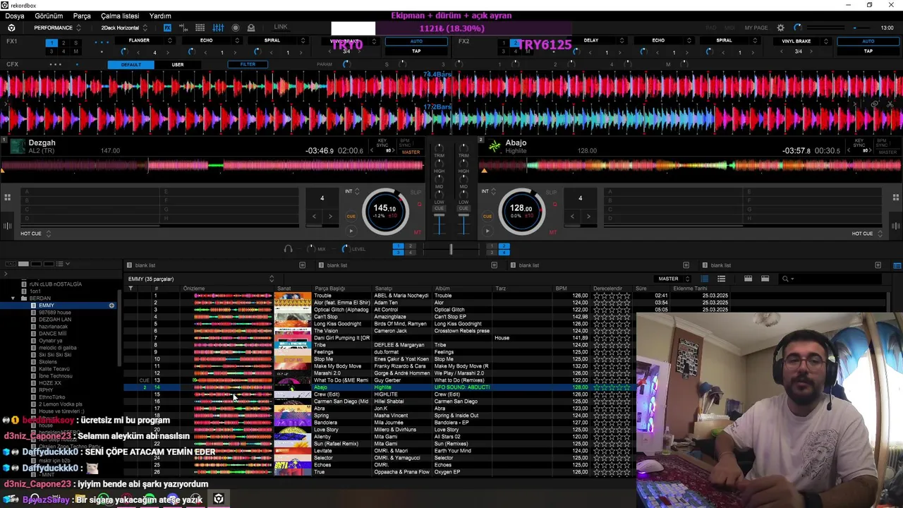
Task: Click the track filter funnel icon
Action: click(131, 289)
